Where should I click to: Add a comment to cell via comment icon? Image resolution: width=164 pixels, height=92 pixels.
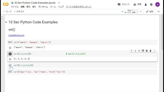click(x=143, y=51)
